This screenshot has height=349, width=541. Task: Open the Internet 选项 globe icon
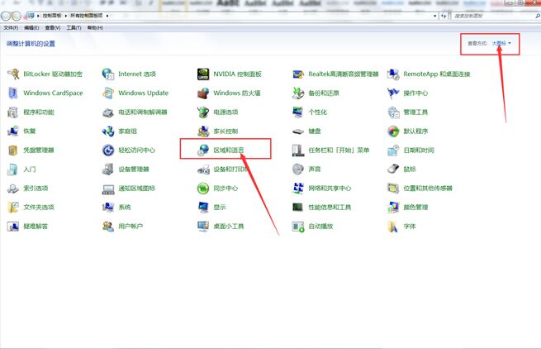[108, 74]
